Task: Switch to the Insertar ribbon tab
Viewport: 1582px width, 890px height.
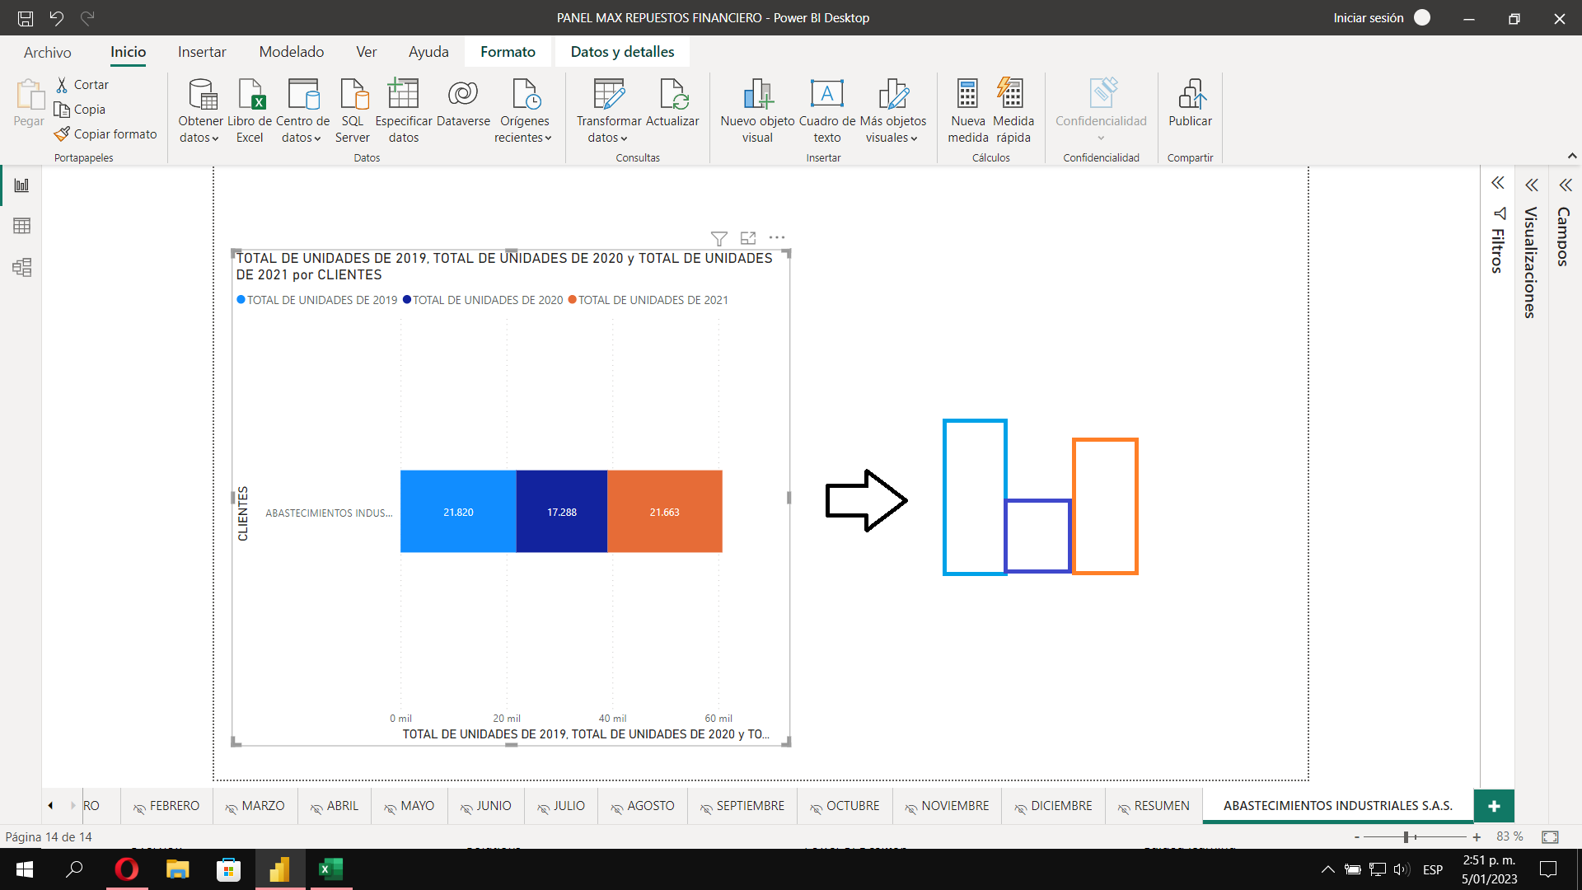Action: click(202, 52)
